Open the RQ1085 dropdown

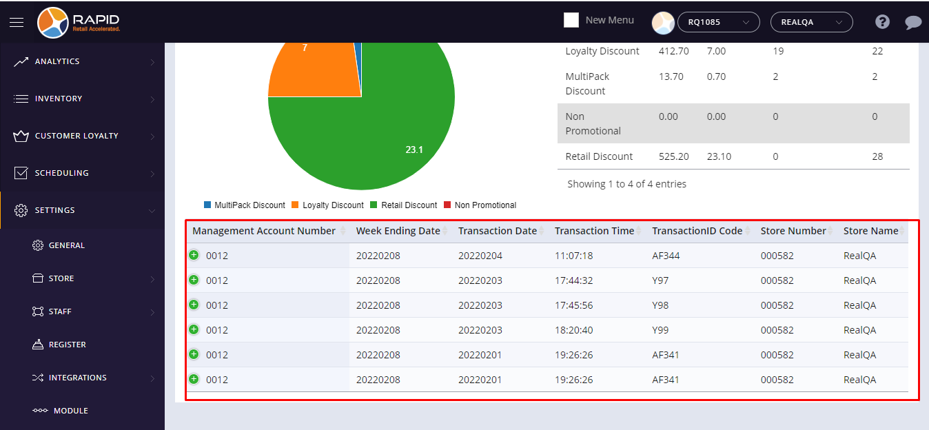719,22
